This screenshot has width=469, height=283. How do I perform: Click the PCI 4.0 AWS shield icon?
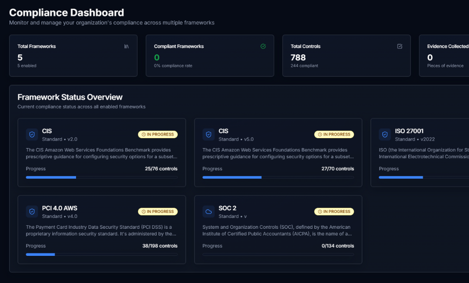(x=32, y=212)
